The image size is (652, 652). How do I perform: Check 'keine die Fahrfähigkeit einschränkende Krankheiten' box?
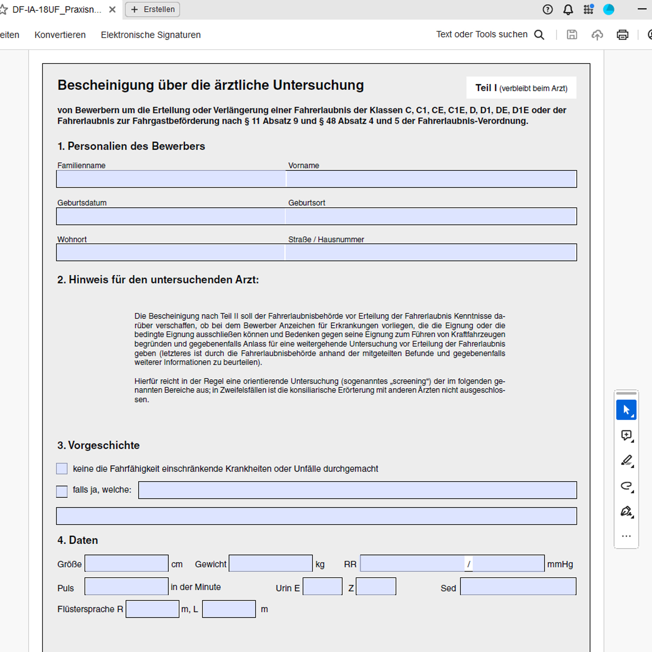62,469
